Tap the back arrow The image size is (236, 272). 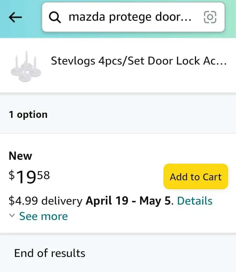click(15, 18)
